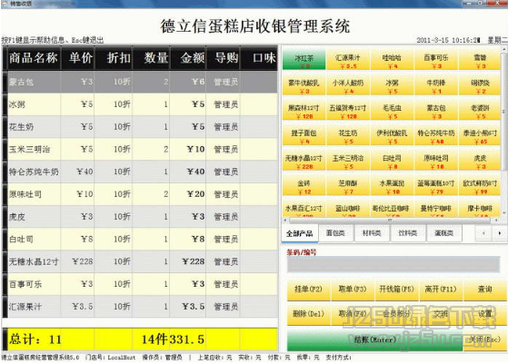Select the 冰红茶 product button

(x=304, y=60)
